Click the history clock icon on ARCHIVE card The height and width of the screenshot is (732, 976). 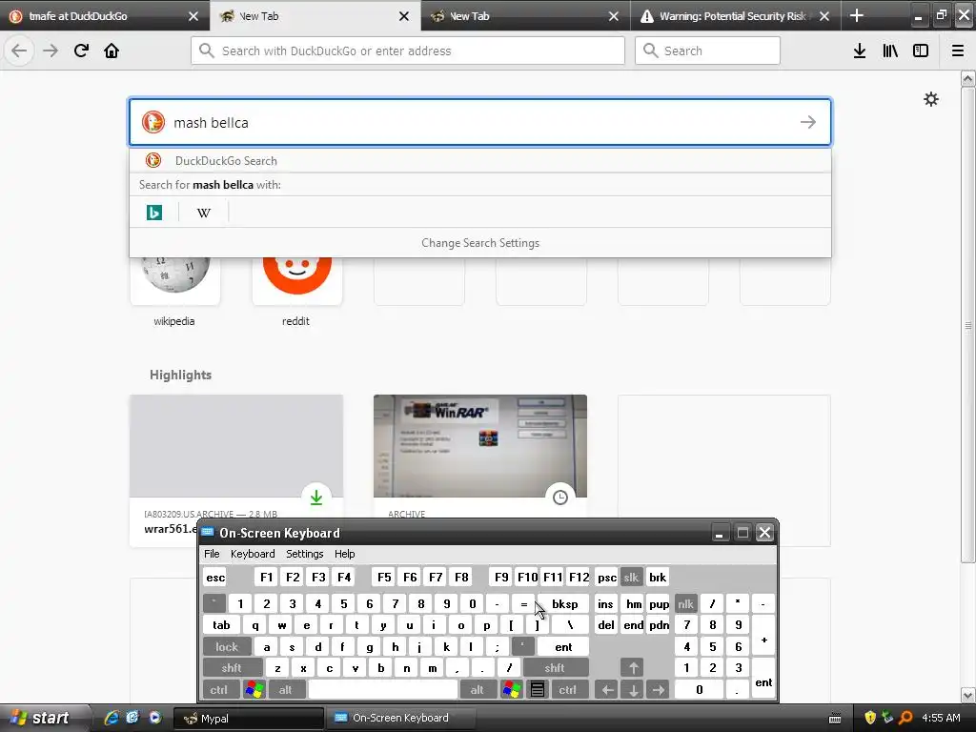tap(560, 498)
